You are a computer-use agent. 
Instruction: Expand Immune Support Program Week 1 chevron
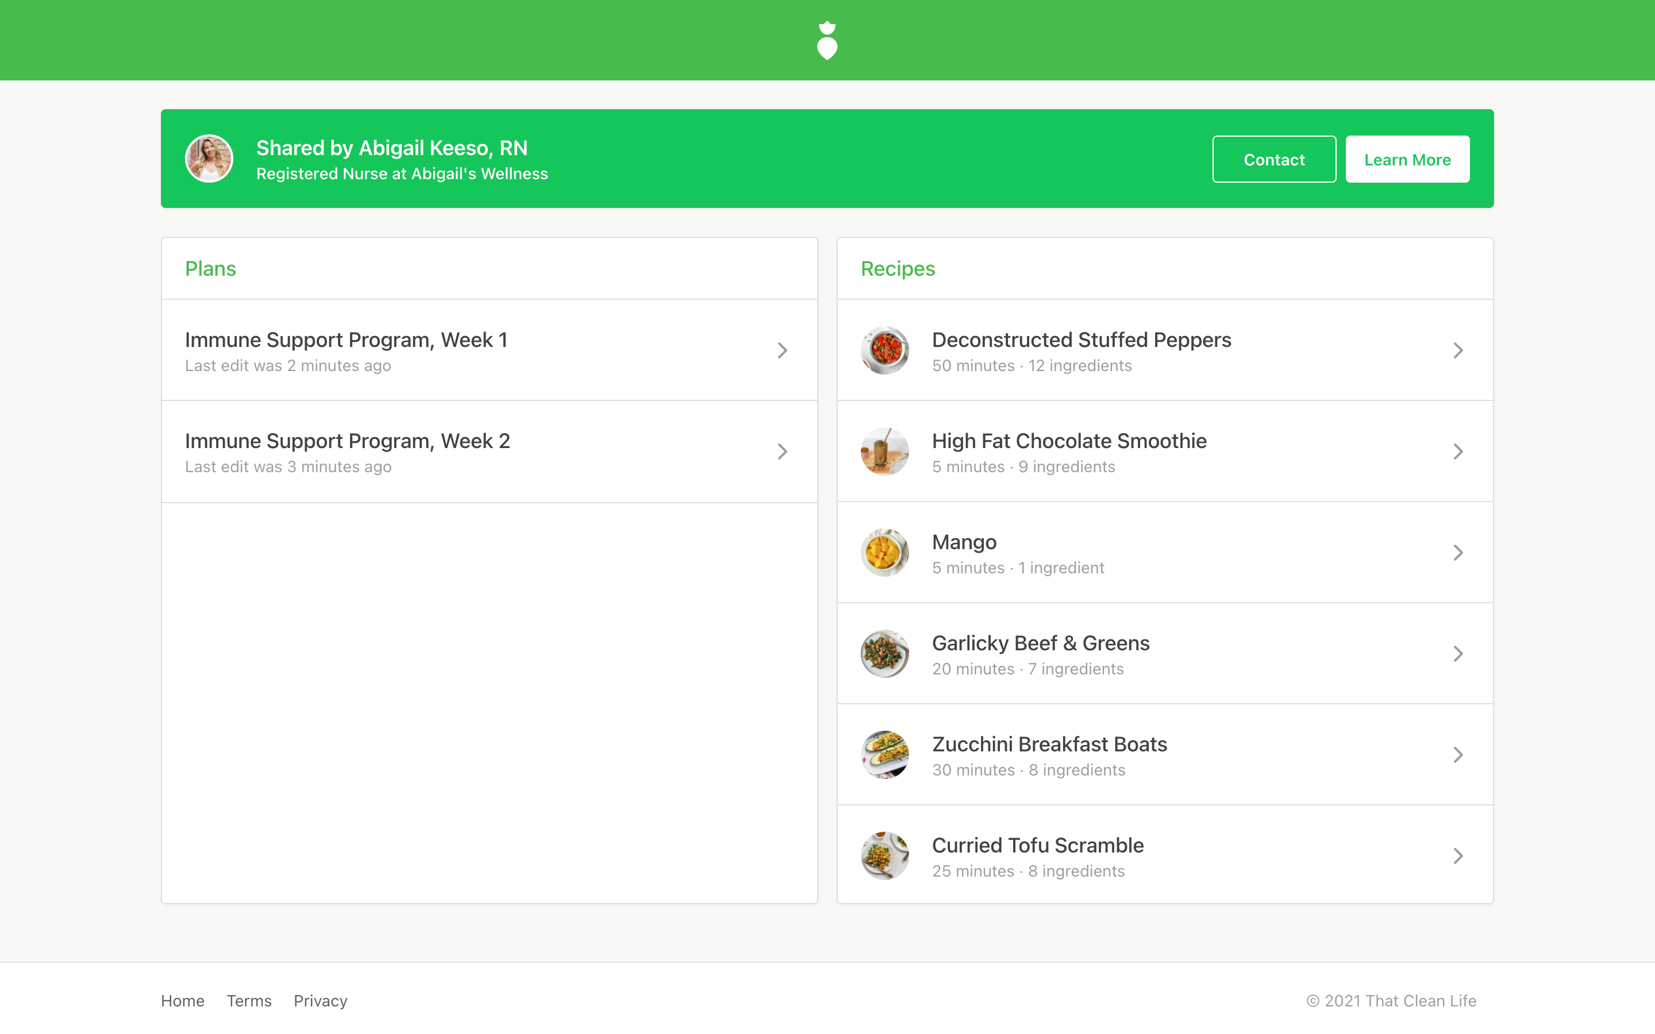(782, 351)
